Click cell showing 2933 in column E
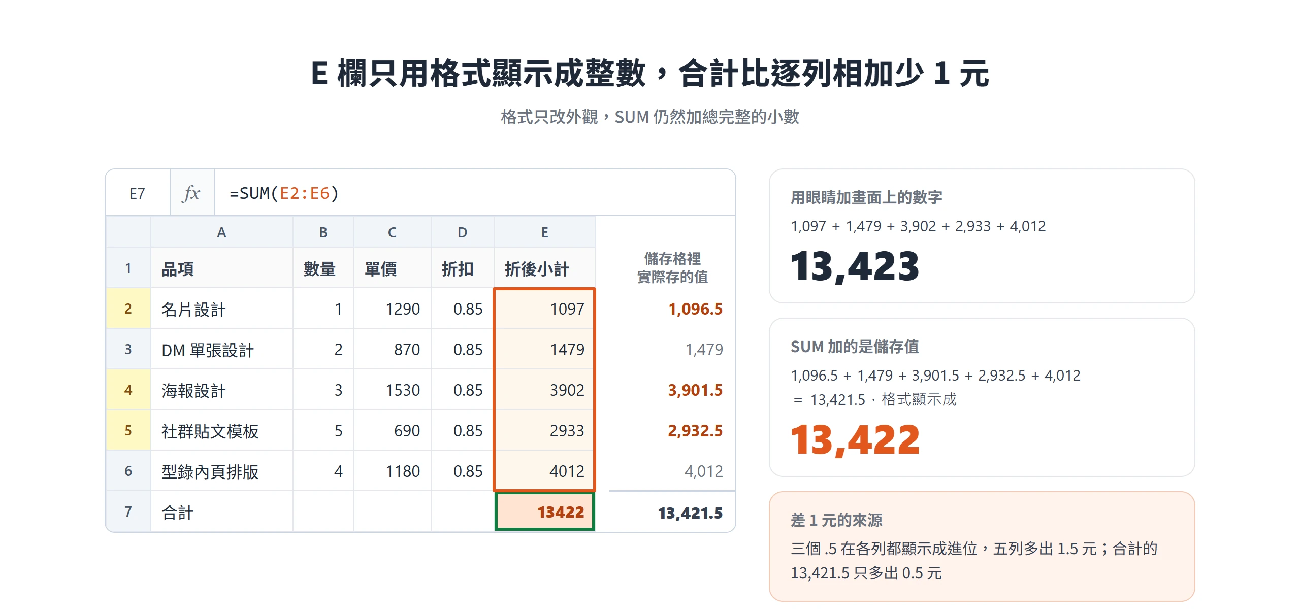Image resolution: width=1300 pixels, height=614 pixels. [x=544, y=430]
